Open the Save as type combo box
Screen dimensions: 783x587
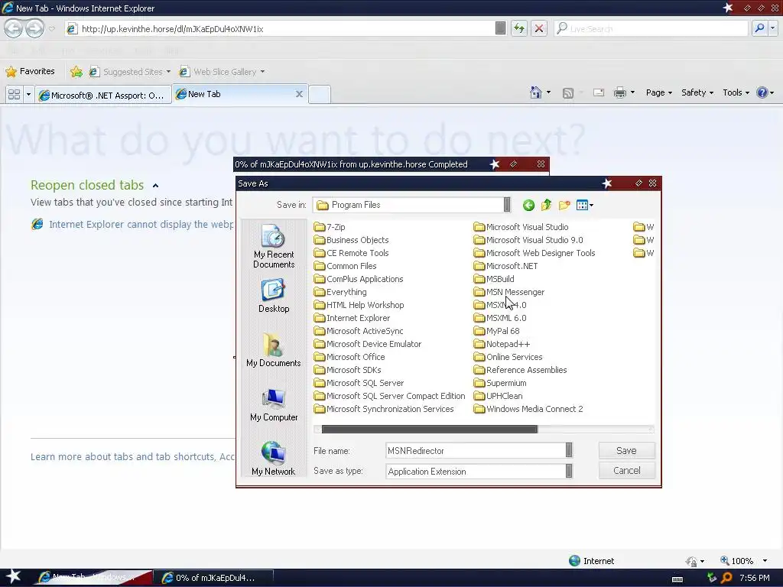pyautogui.click(x=479, y=471)
